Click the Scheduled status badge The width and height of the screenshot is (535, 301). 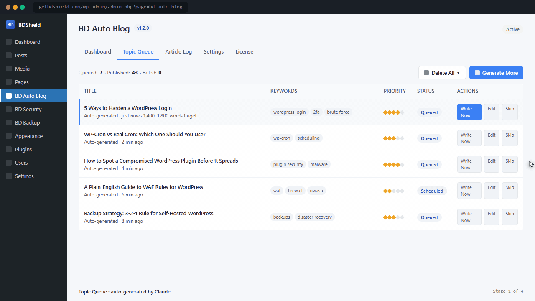tap(432, 191)
